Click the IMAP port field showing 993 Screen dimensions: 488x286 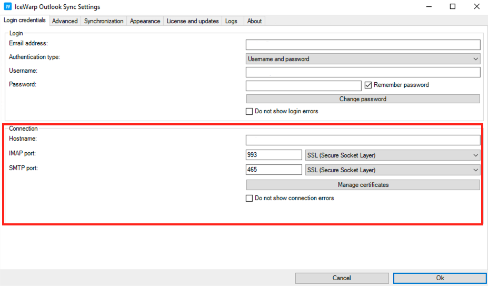tap(274, 155)
